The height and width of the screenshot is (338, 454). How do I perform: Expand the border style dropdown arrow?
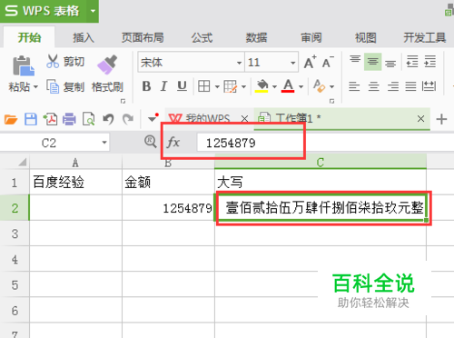click(217, 87)
